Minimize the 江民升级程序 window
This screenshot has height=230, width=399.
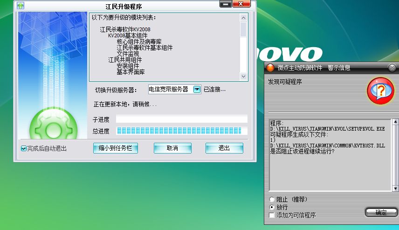tap(226, 4)
